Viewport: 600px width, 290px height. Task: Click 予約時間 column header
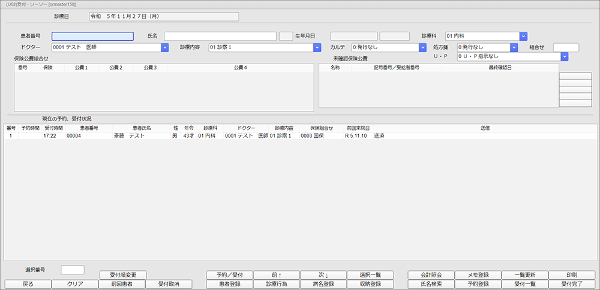point(30,128)
